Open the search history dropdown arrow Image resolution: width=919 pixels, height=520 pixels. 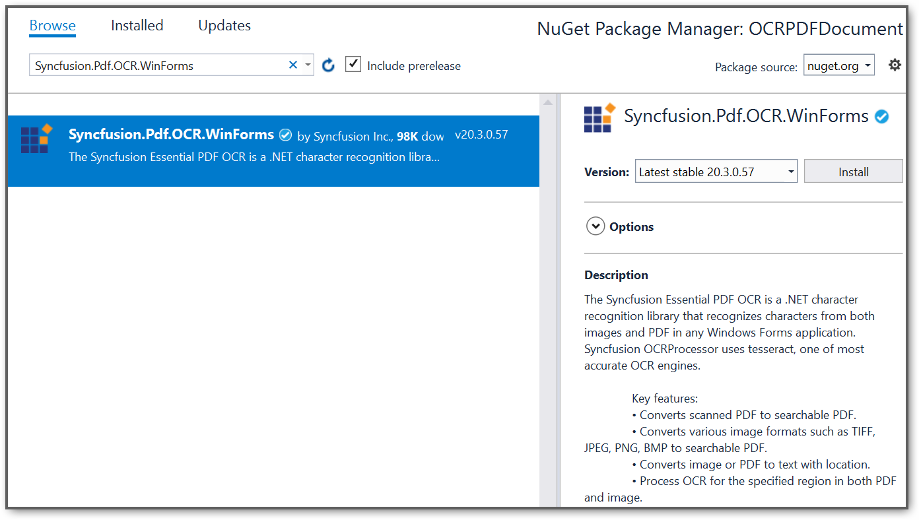(x=308, y=65)
